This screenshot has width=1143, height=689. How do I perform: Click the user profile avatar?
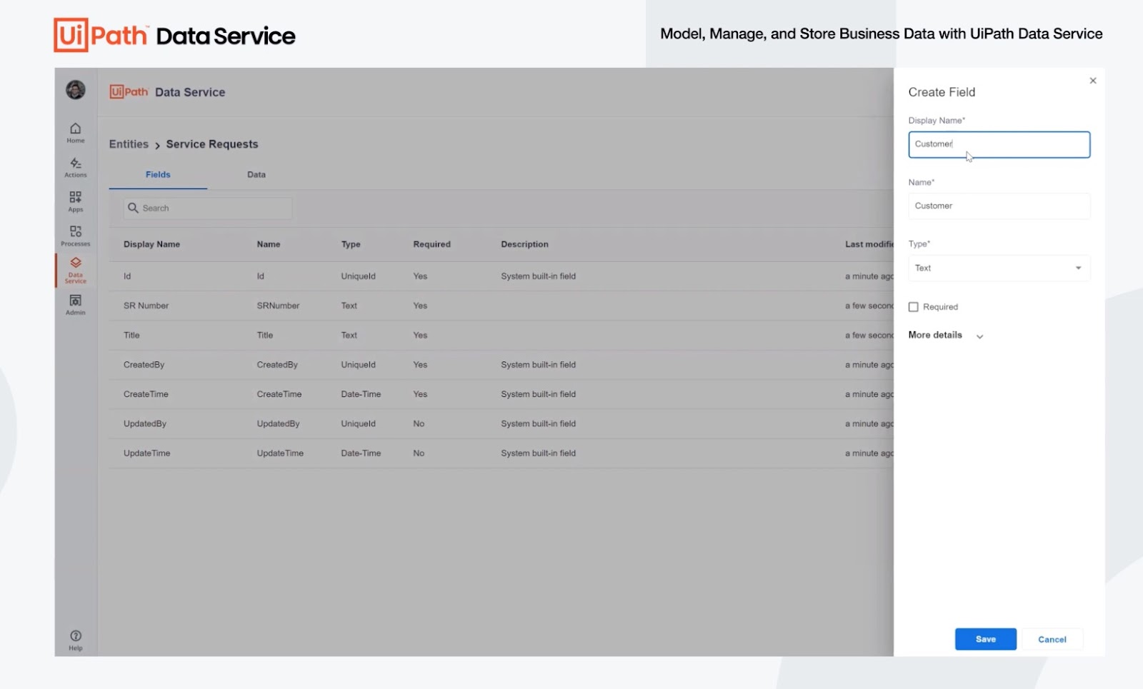(76, 90)
